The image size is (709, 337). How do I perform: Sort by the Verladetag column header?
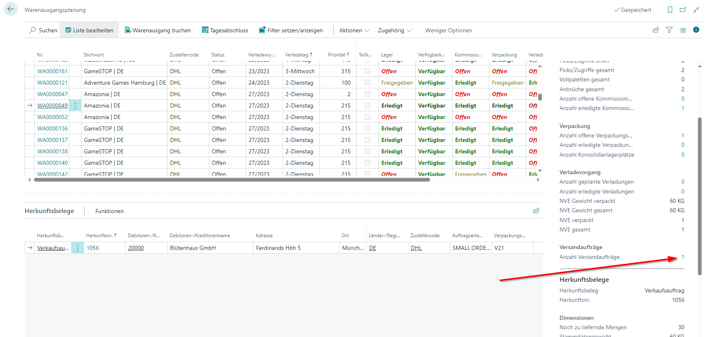point(298,55)
